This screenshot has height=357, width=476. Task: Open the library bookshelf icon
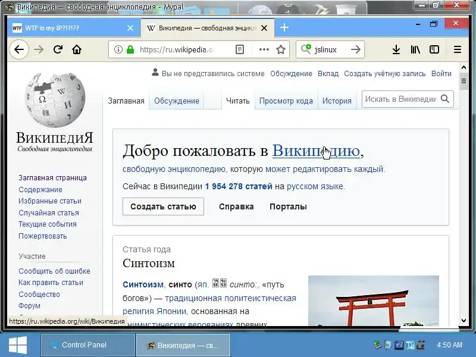point(415,49)
